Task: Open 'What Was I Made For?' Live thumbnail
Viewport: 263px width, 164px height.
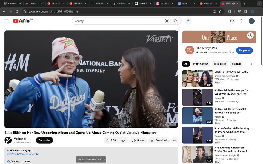Action: (198, 97)
